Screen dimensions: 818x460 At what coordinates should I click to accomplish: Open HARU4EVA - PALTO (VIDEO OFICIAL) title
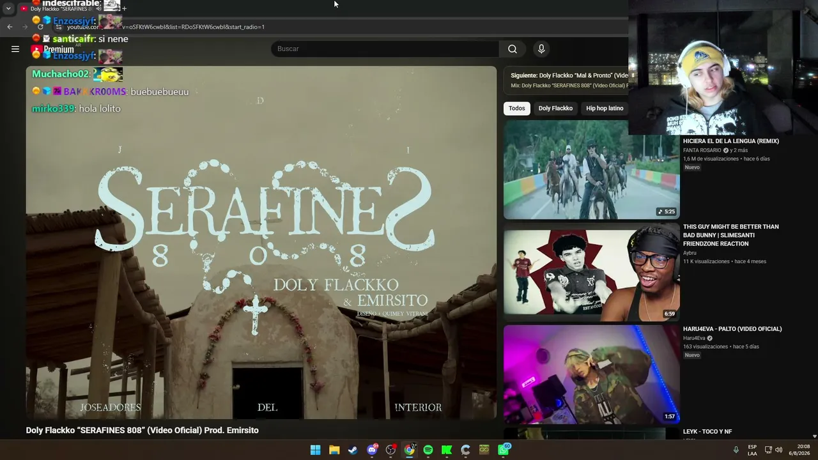click(732, 329)
